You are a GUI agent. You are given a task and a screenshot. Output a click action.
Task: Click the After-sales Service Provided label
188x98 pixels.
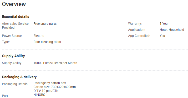tap(15, 26)
